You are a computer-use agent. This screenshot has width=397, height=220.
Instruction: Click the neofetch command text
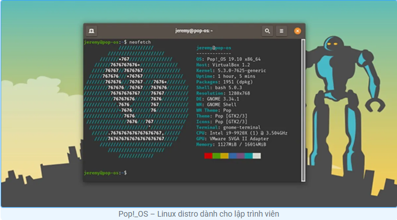[x=140, y=42]
